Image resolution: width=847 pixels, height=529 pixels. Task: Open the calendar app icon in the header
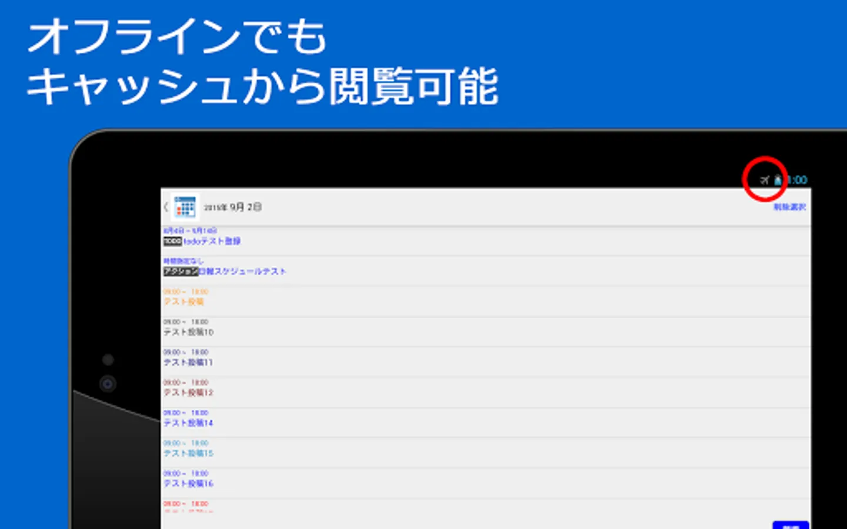coord(185,206)
